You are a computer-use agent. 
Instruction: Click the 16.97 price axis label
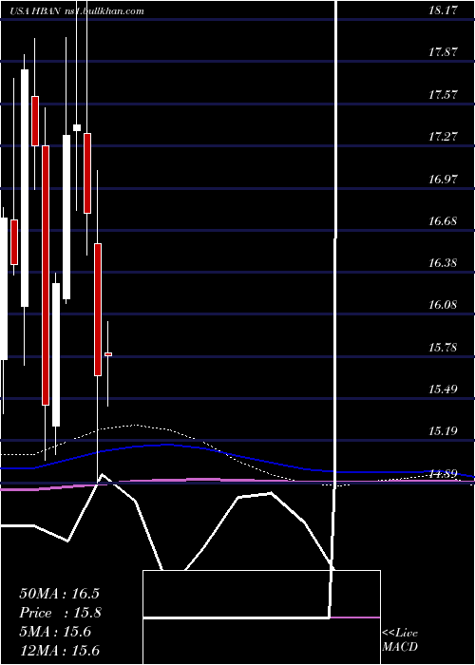[444, 179]
